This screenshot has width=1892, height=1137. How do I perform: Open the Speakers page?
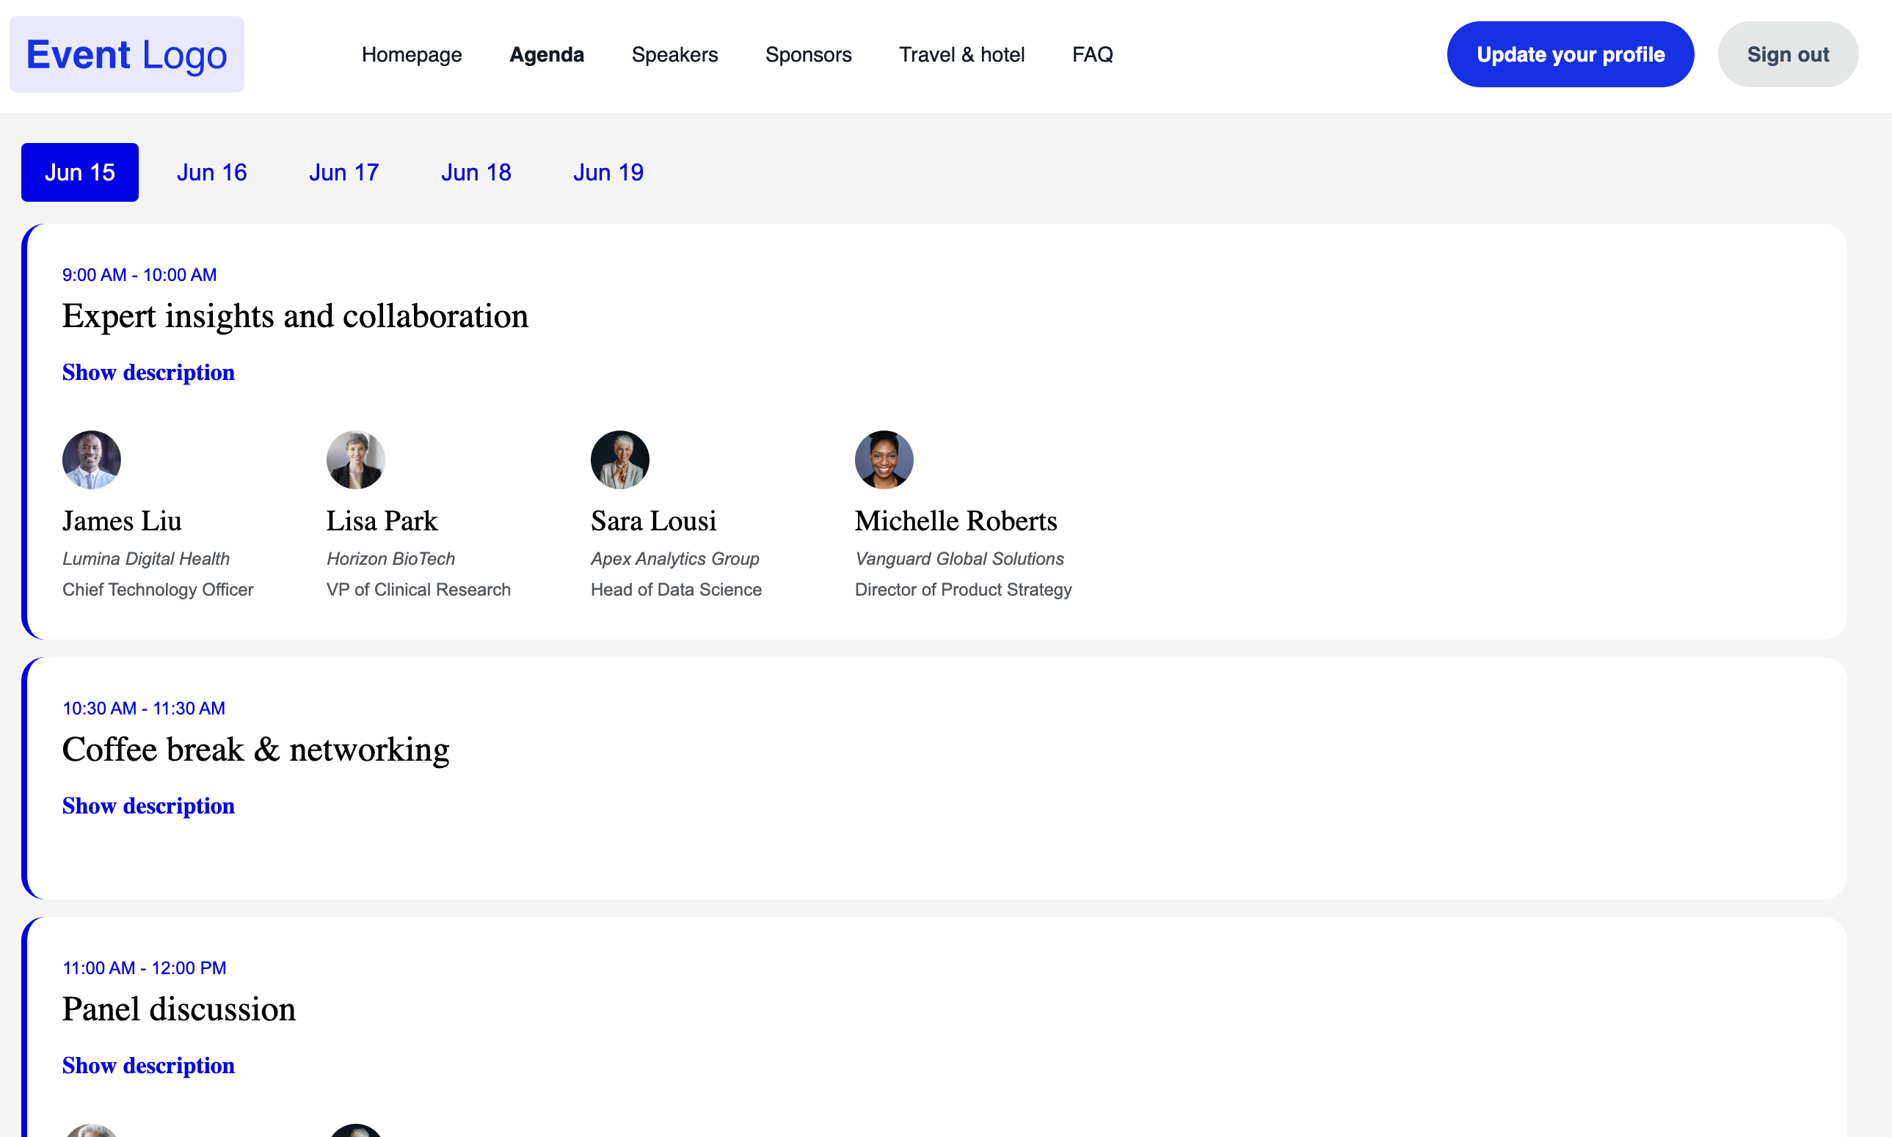[x=674, y=54]
